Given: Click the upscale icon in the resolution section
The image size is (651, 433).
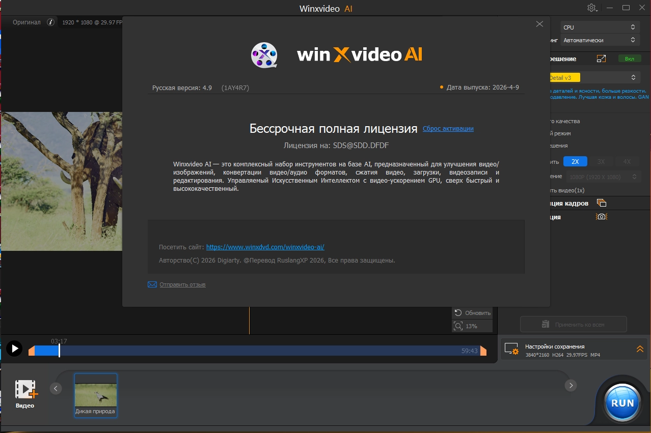Looking at the screenshot, I should 601,59.
